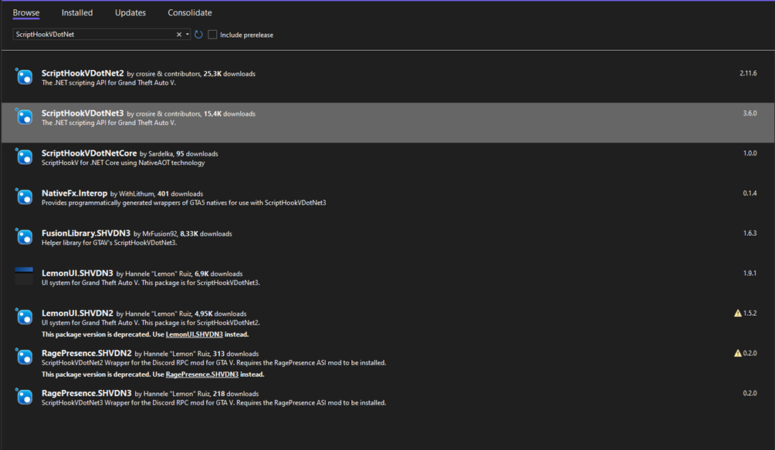The height and width of the screenshot is (450, 775).
Task: Expand the search history dropdown arrow
Action: click(188, 35)
